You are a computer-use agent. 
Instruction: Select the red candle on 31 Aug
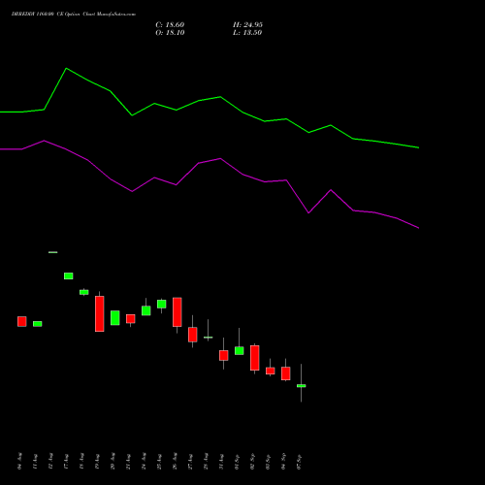click(224, 355)
